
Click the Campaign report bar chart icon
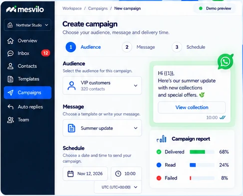click(162, 139)
